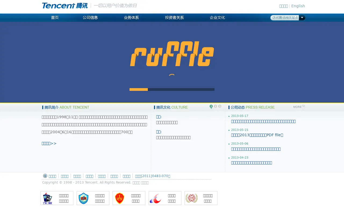Image resolution: width=344 pixels, height=215 pixels.
Task: Open the headline under 2013-05-17
Action: (x=263, y=121)
